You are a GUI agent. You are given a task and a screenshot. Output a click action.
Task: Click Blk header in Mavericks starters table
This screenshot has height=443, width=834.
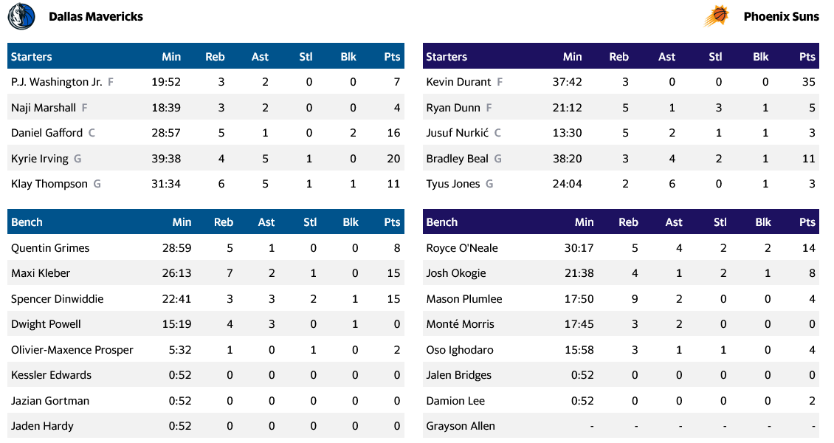coord(348,57)
